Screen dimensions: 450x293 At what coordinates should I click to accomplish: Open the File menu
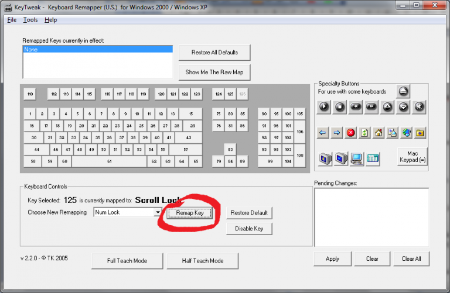[12, 20]
